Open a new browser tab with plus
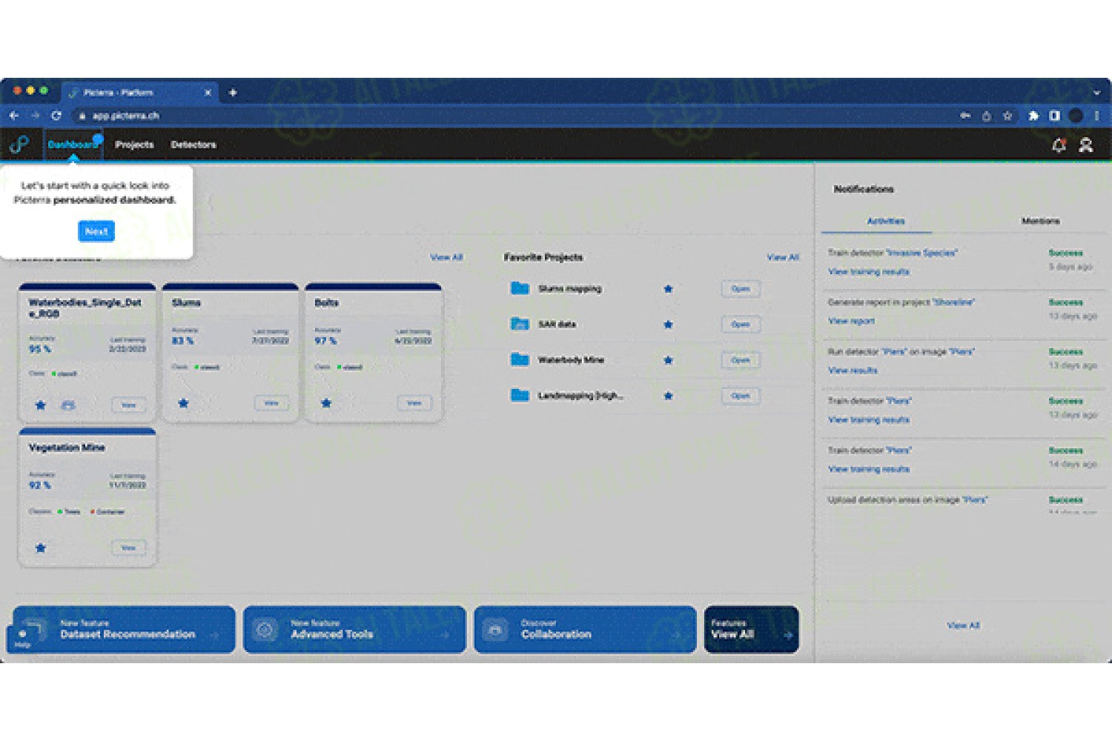 pos(233,93)
